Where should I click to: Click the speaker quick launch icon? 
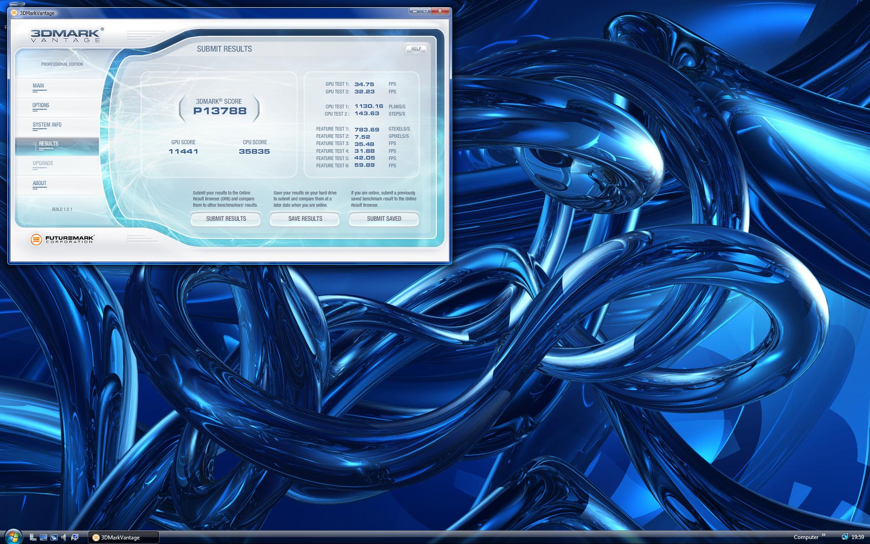pyautogui.click(x=64, y=537)
